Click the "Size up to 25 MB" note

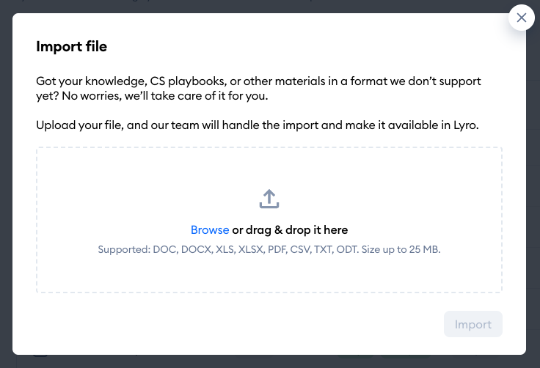click(401, 250)
